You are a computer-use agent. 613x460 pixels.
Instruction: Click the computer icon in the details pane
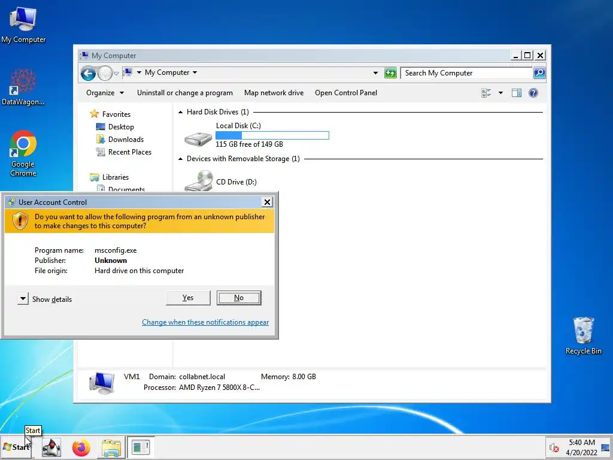click(102, 382)
